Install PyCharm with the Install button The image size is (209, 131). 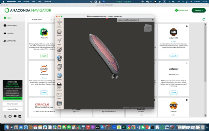tap(44, 56)
